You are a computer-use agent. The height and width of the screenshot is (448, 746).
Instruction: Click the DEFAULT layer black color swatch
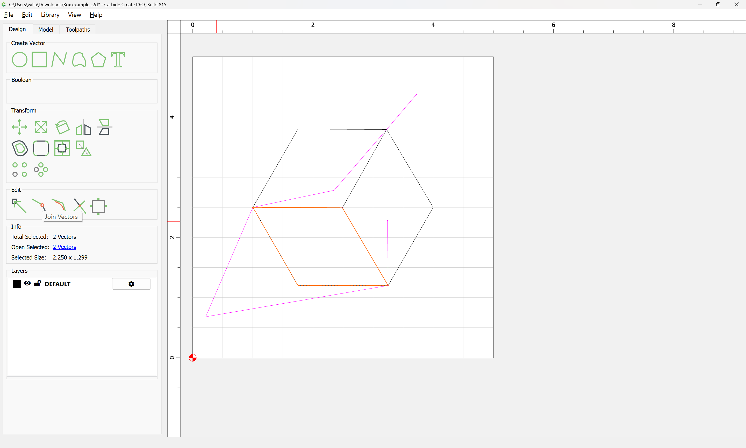(17, 284)
